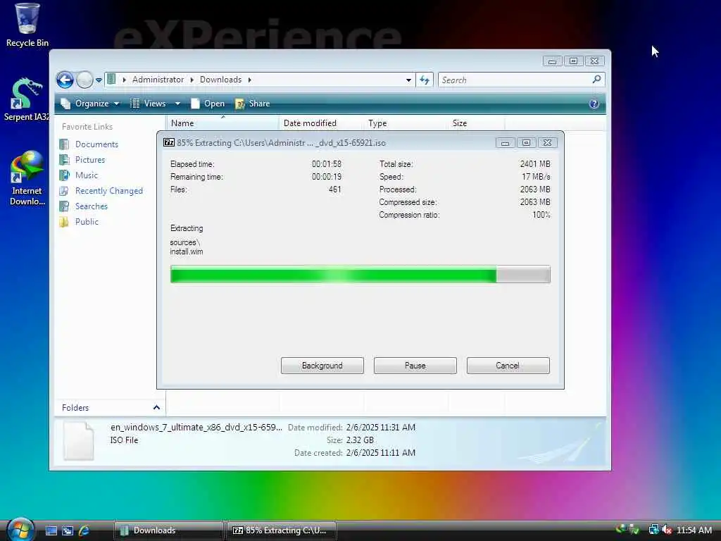721x541 pixels.
Task: Open Public in Favorite Links
Action: coord(87,222)
